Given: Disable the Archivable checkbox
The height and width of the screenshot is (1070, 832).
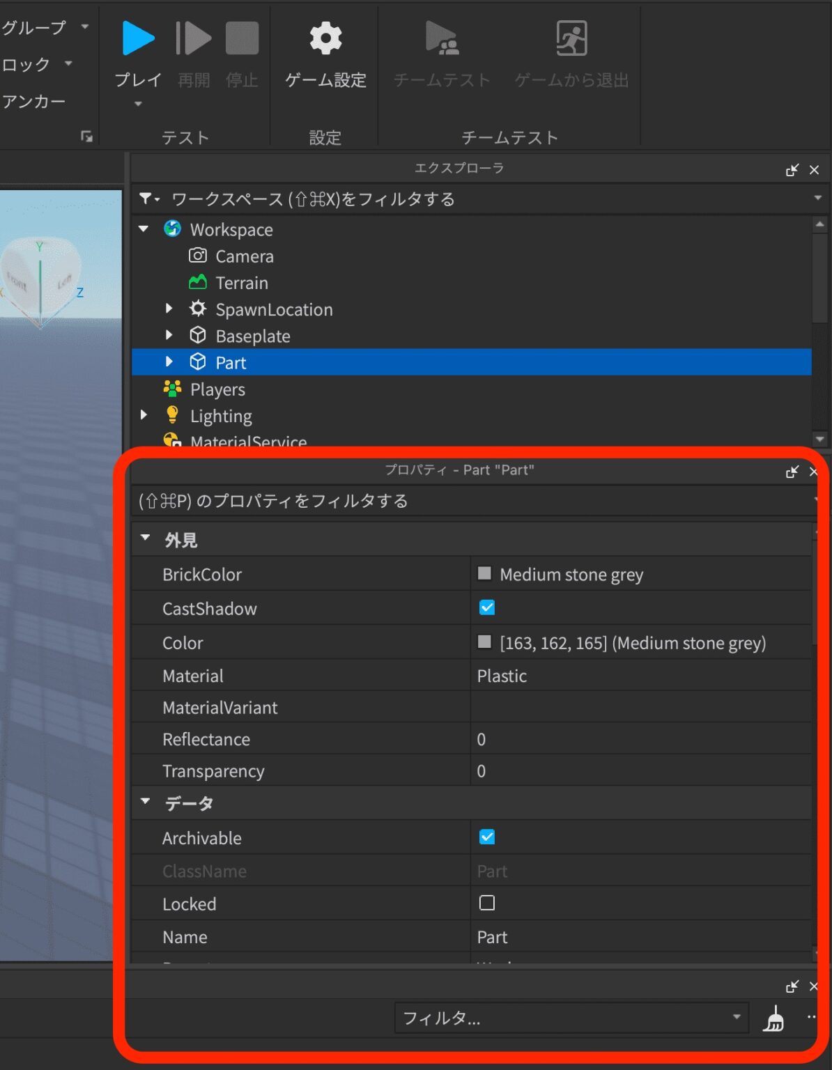Looking at the screenshot, I should pos(486,837).
